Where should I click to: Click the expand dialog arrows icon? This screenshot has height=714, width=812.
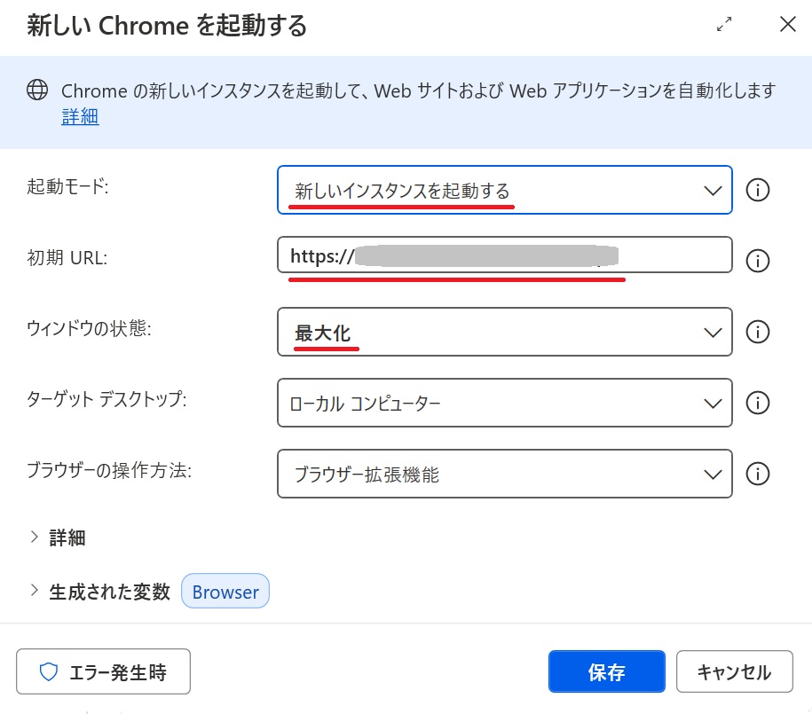(725, 25)
